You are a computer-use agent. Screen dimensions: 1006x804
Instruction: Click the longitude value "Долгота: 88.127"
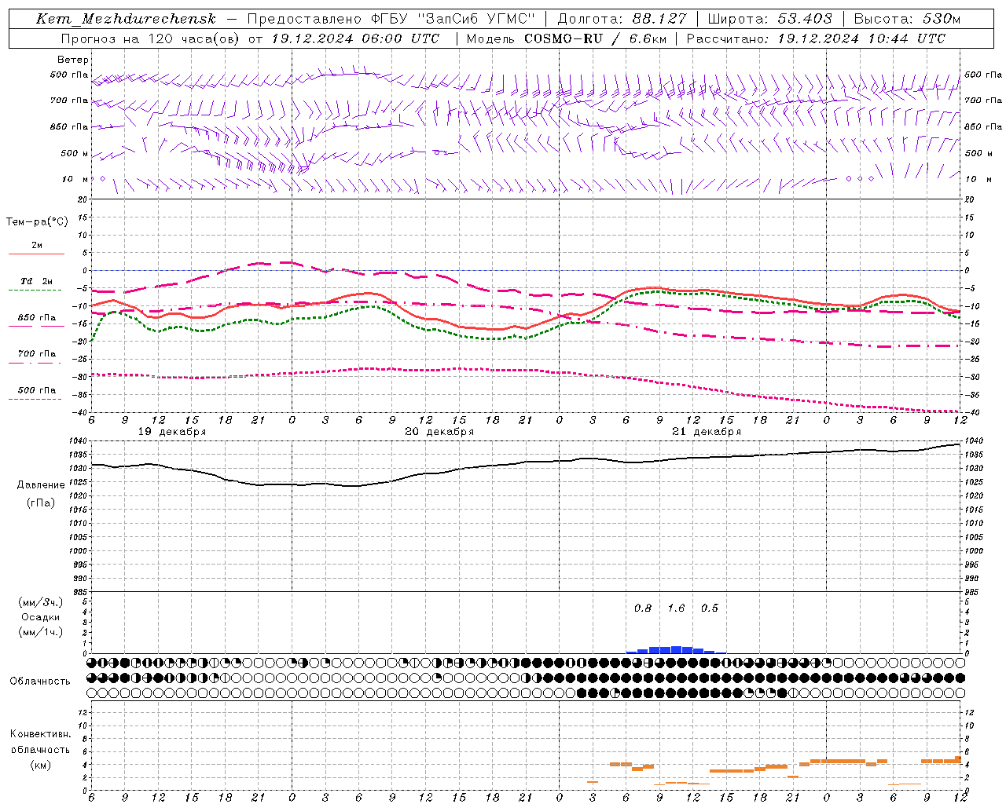(622, 19)
